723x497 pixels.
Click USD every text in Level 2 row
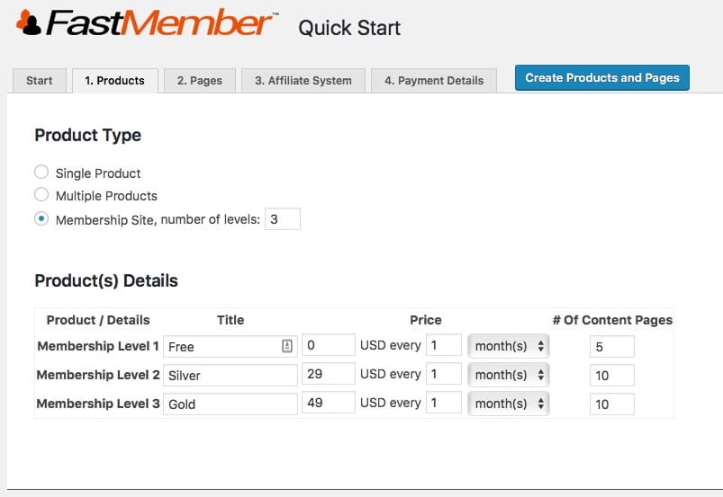(391, 374)
